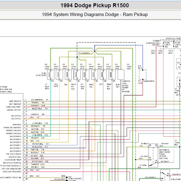The height and width of the screenshot is (181, 181).
Task: Click the pin 14 "YEL/WHT K13" wire label
Action: (38, 138)
